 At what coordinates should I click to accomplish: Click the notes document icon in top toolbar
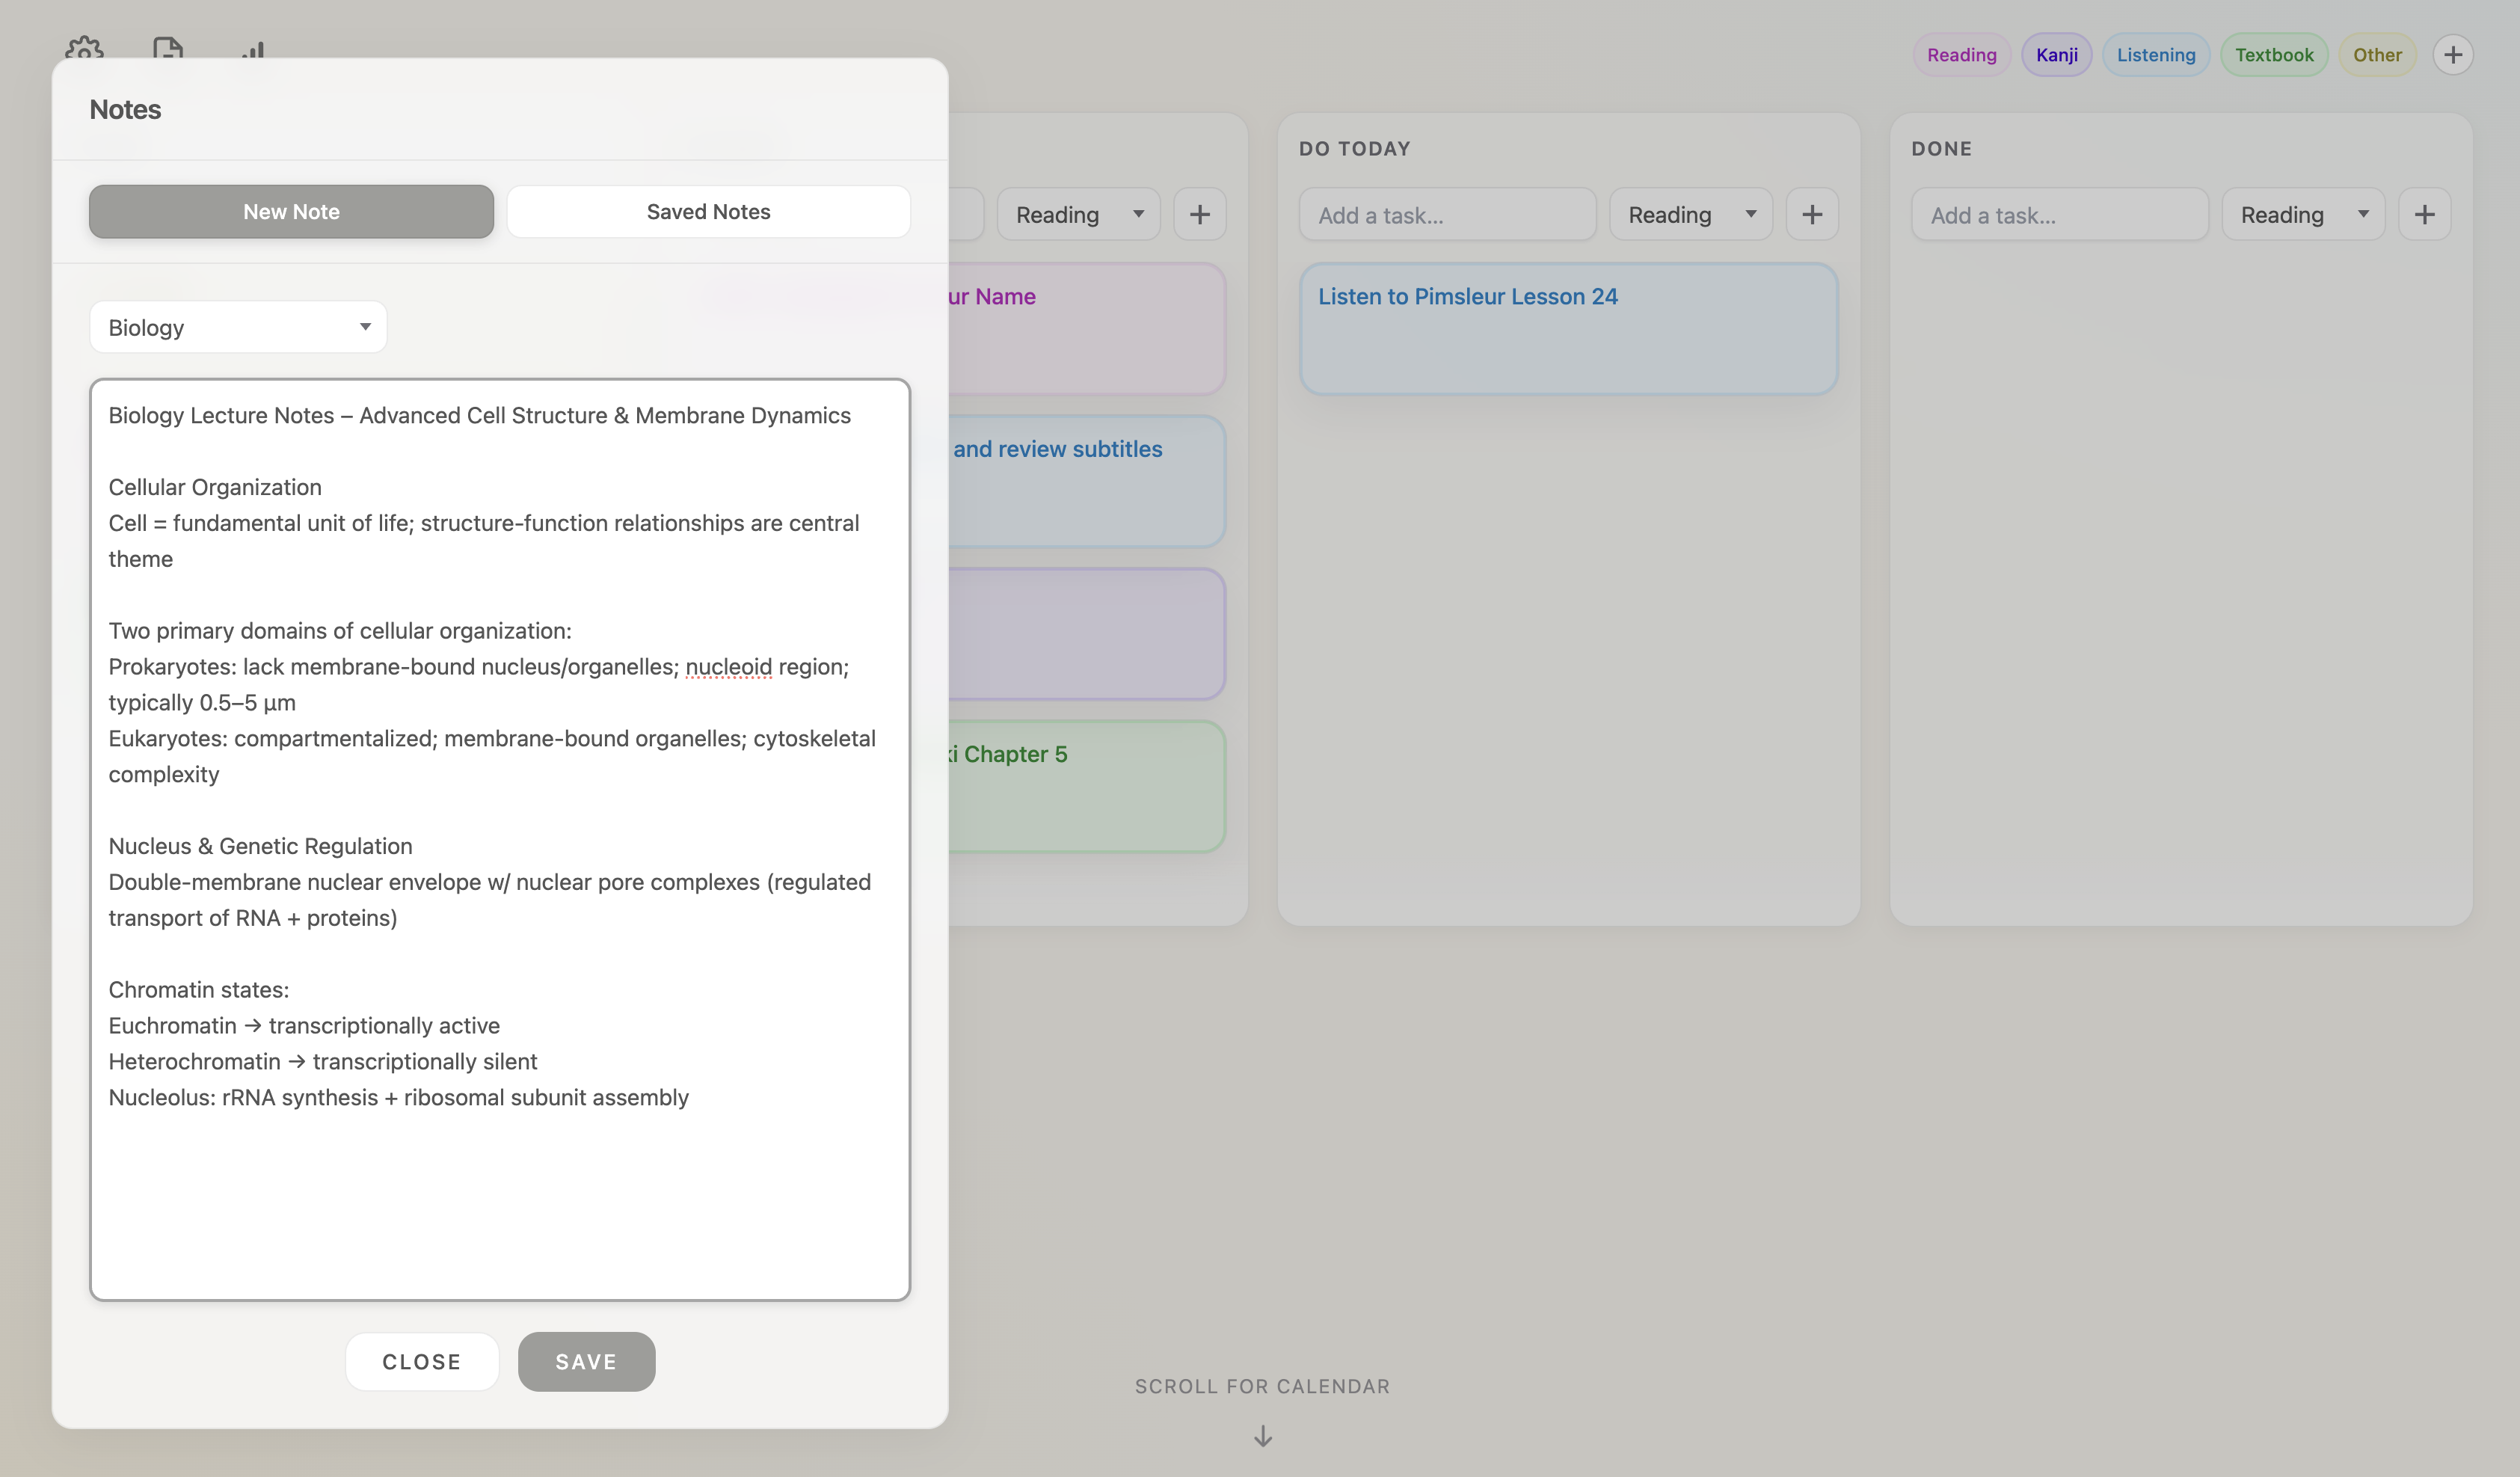click(168, 47)
